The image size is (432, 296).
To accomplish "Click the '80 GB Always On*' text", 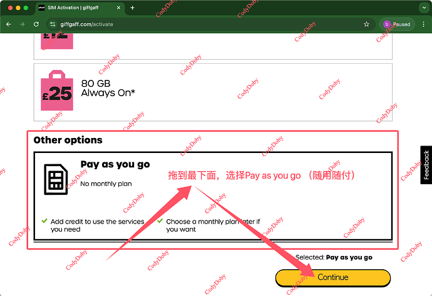I will point(108,88).
